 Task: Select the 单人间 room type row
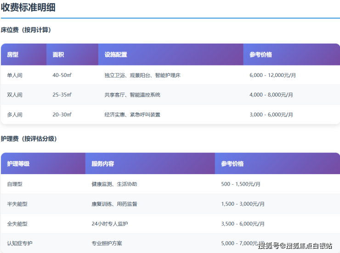15,75
